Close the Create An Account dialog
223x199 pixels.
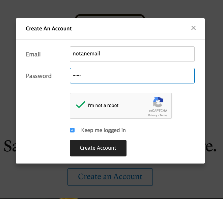click(193, 28)
